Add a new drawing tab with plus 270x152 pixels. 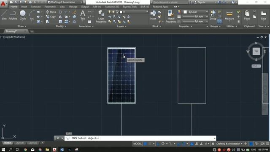coord(32,31)
